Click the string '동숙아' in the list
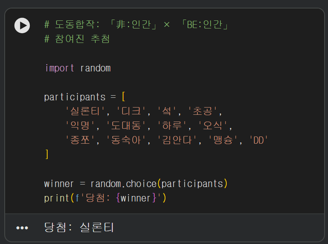Viewport: 328px width, 244px height. point(126,140)
